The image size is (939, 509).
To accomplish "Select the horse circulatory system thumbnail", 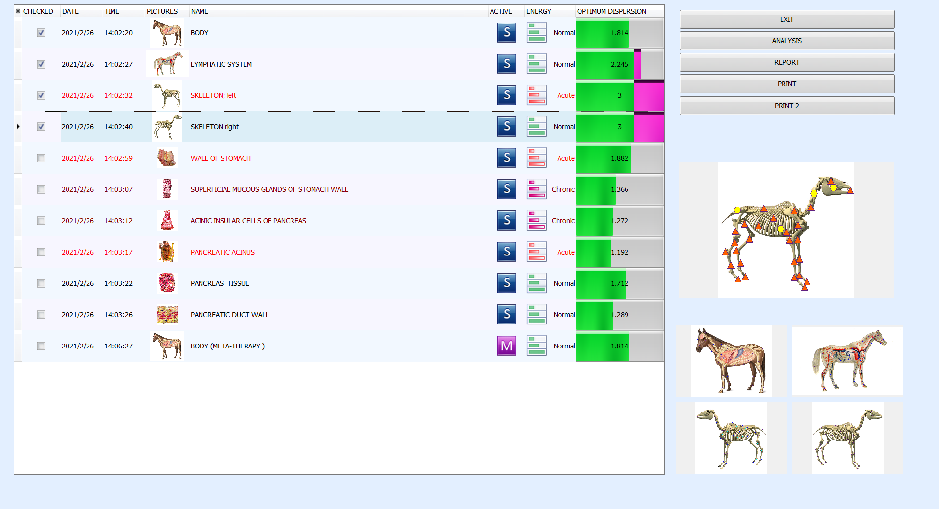I will click(848, 361).
